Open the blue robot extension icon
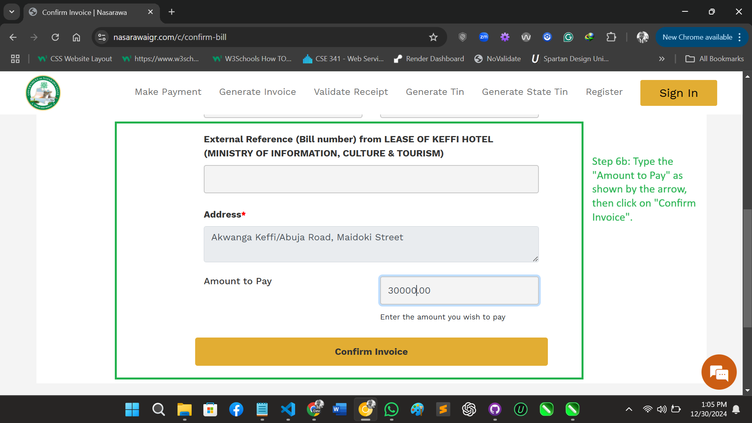Viewport: 752px width, 423px height. click(547, 37)
